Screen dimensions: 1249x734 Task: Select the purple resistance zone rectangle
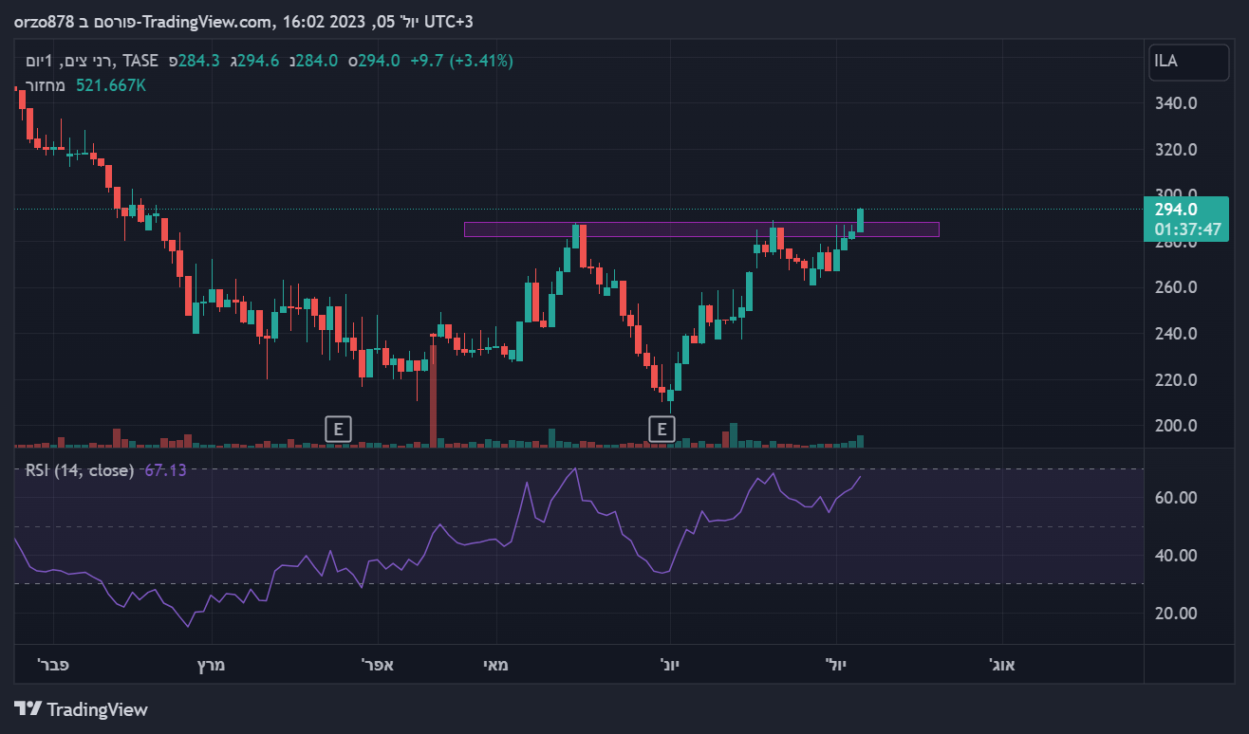pyautogui.click(x=701, y=229)
